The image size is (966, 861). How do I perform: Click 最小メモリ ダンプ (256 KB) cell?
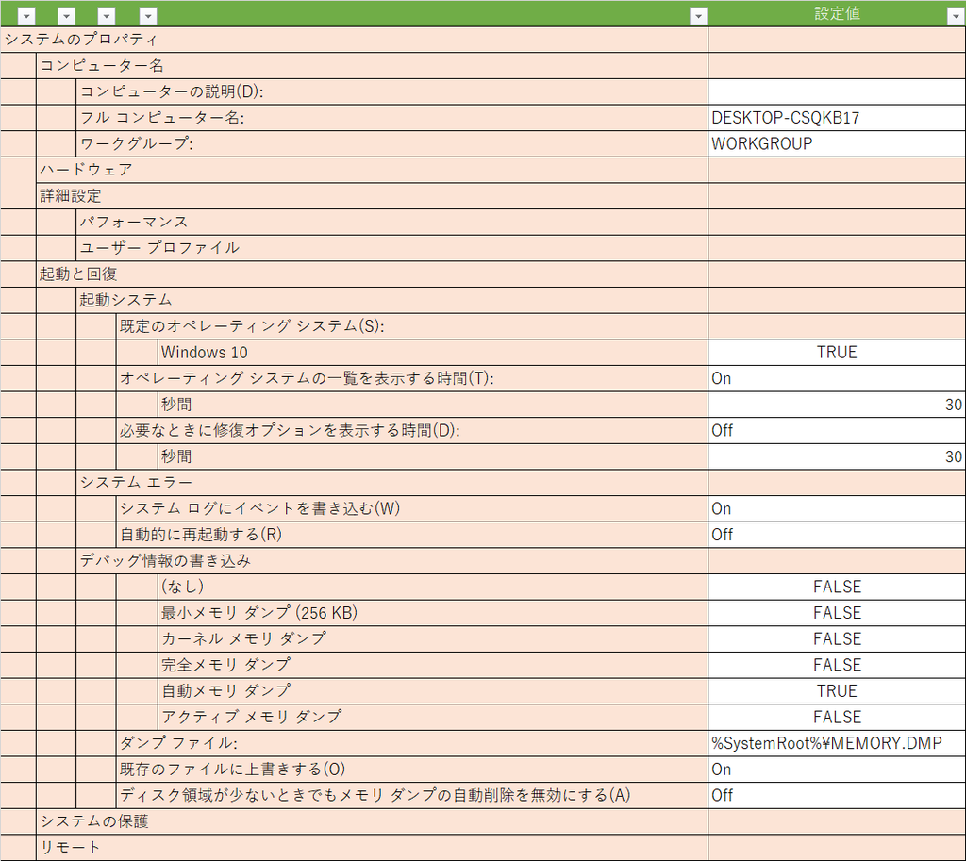[x=432, y=613]
